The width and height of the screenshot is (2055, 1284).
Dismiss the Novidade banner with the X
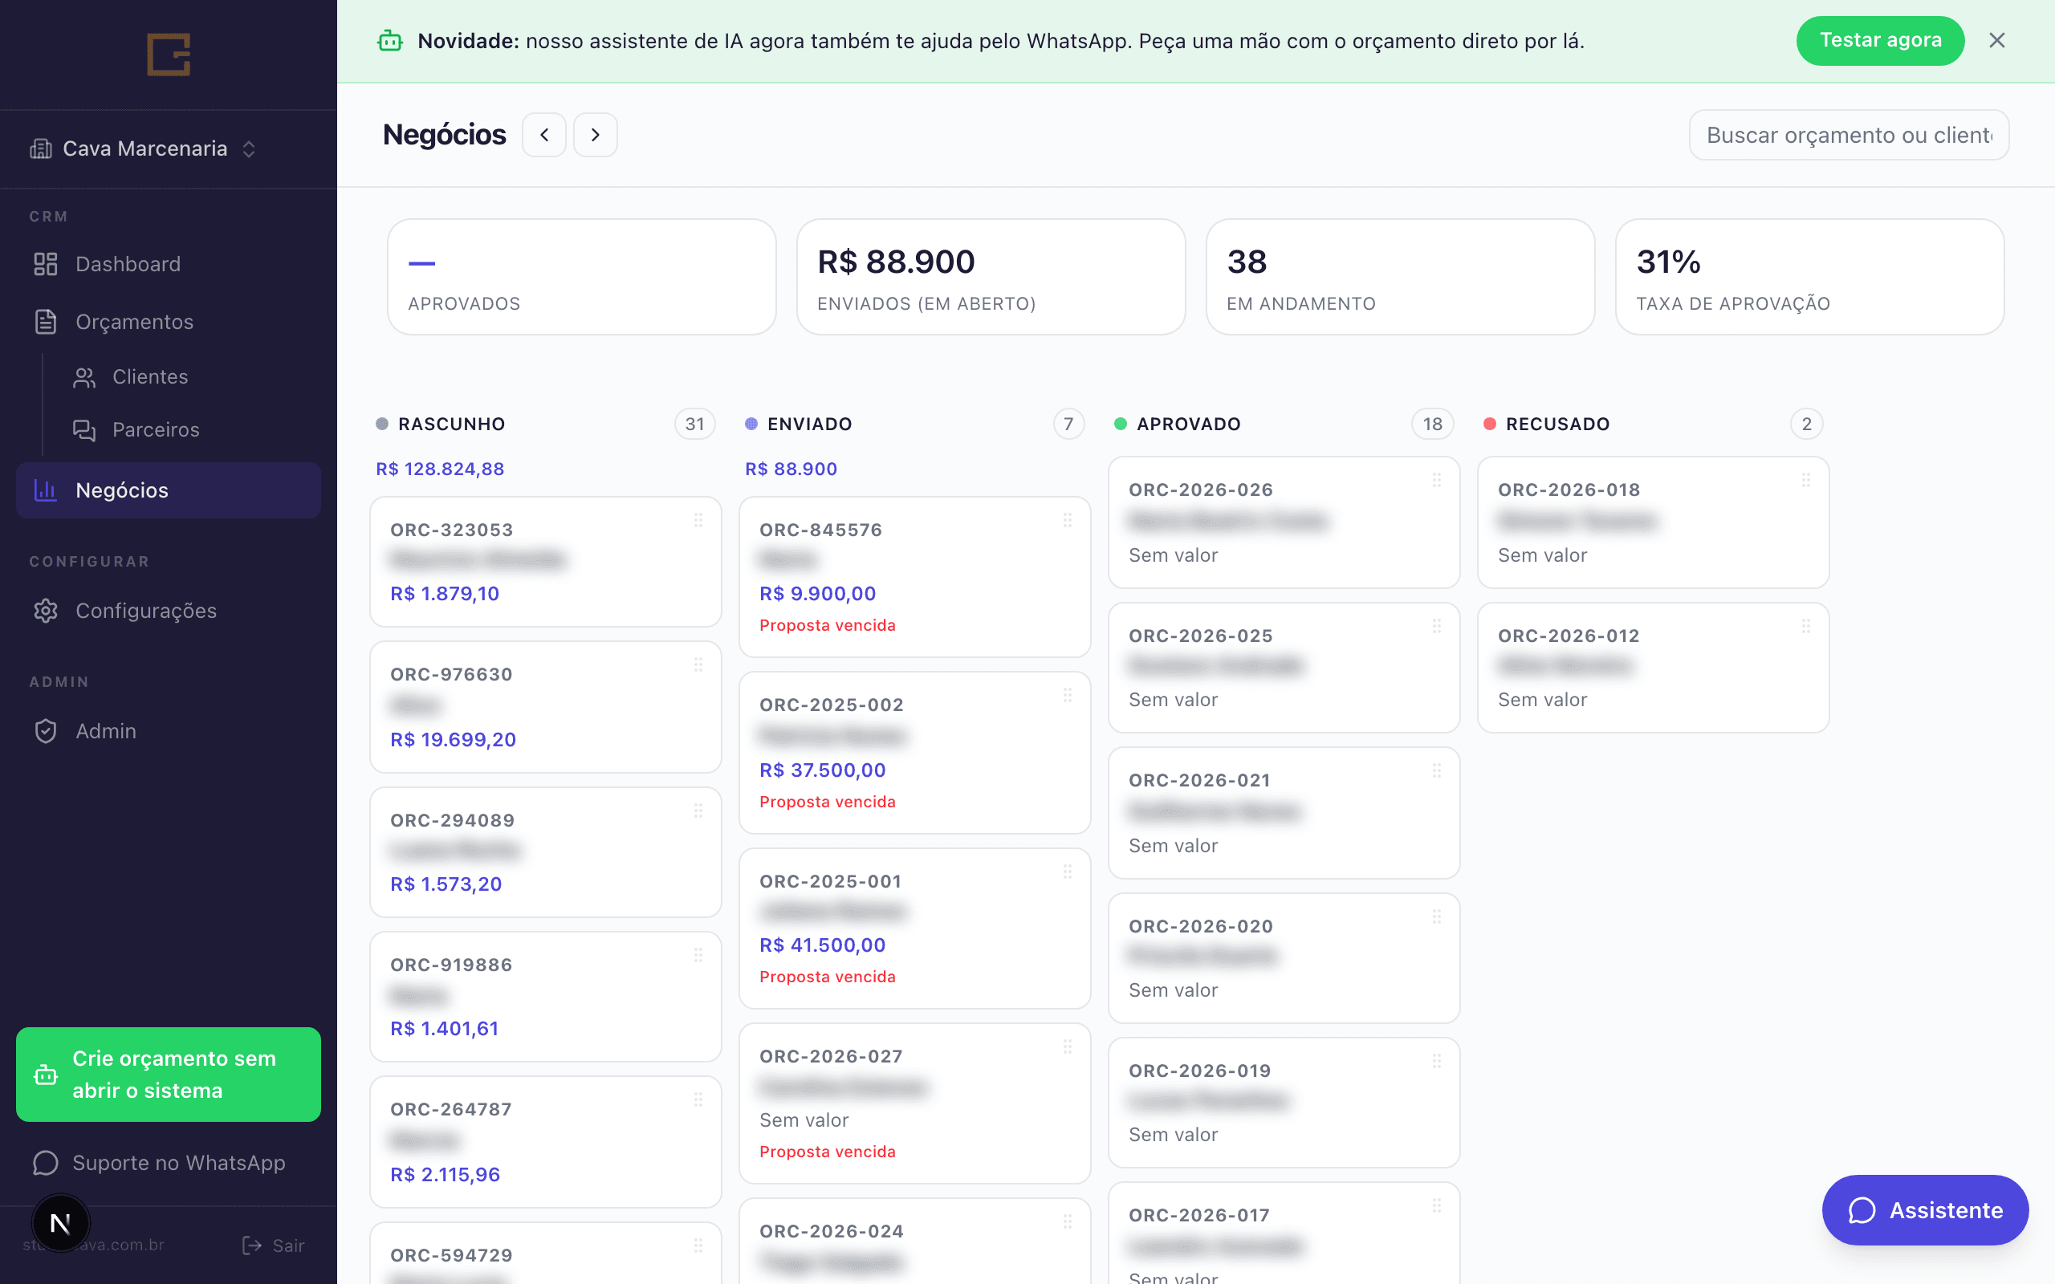1996,40
